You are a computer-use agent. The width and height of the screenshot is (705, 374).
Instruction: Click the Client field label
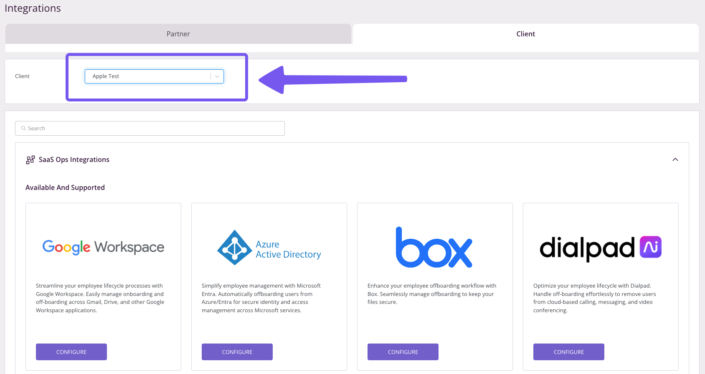22,76
